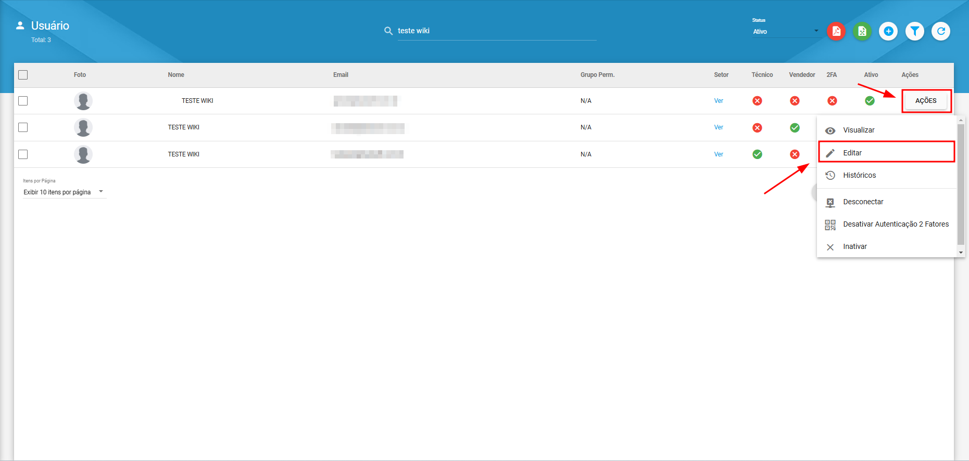Export user list to Excel spreadsheet
The height and width of the screenshot is (461, 969).
862,31
